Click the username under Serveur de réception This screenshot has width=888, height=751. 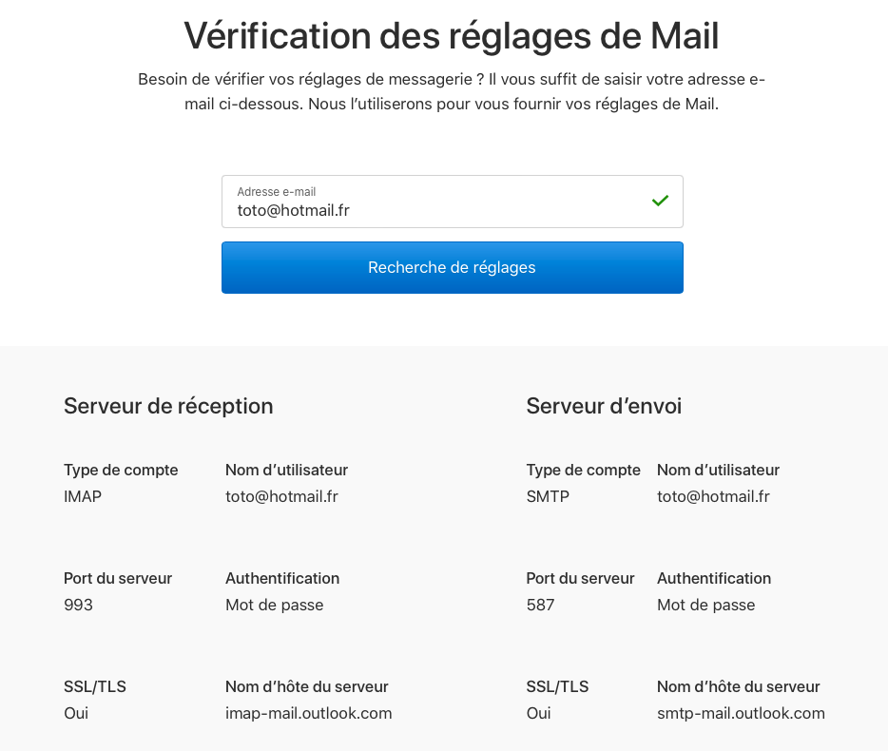pos(281,496)
